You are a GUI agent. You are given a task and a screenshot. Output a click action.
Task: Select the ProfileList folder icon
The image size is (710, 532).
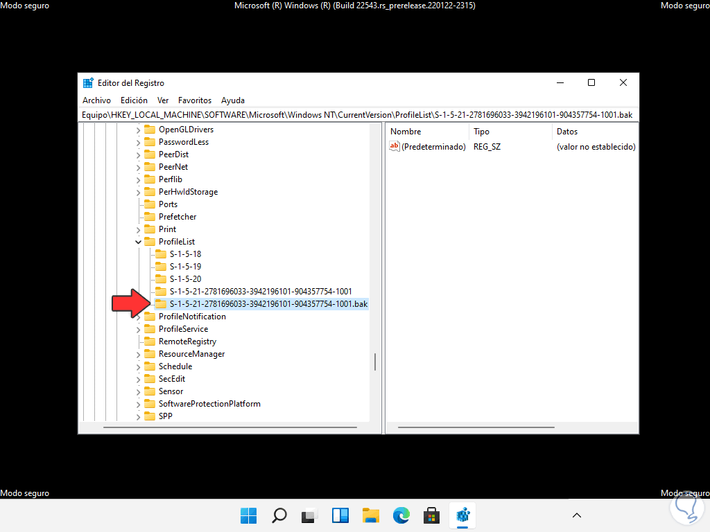click(150, 242)
